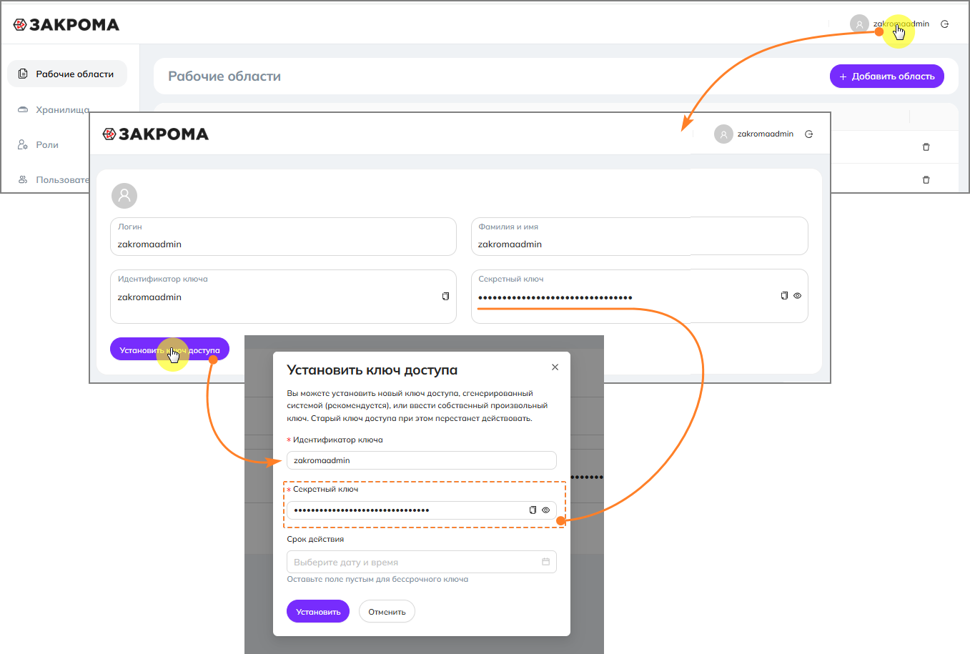The image size is (970, 654).
Task: Copy the secret key in the dialog
Action: pyautogui.click(x=533, y=510)
